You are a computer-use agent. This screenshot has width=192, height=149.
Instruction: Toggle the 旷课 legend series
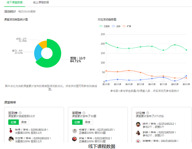127,26
